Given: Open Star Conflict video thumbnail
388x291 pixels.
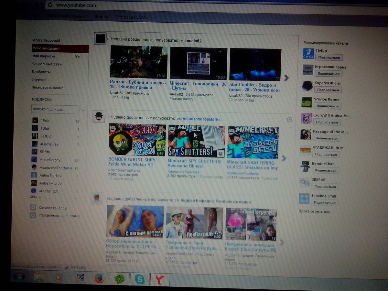Looking at the screenshot, I should (x=255, y=64).
